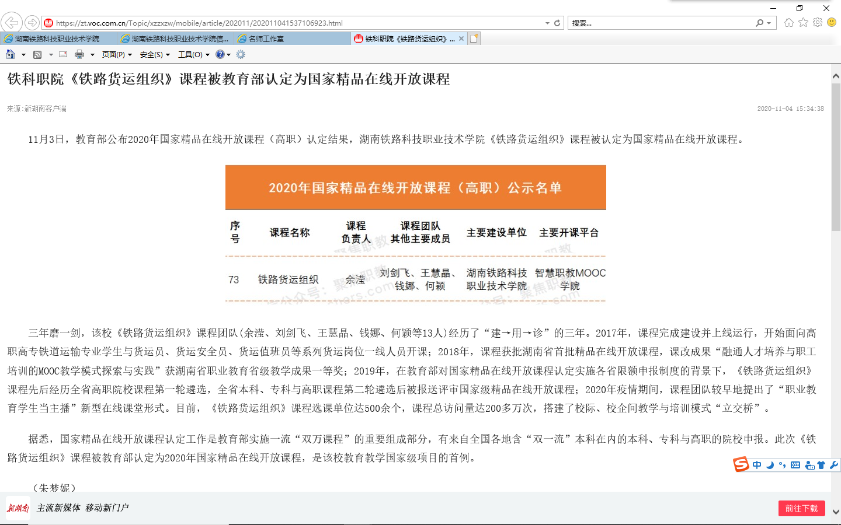This screenshot has height=525, width=841.
Task: Click the command bar gear extension icon
Action: pyautogui.click(x=241, y=54)
